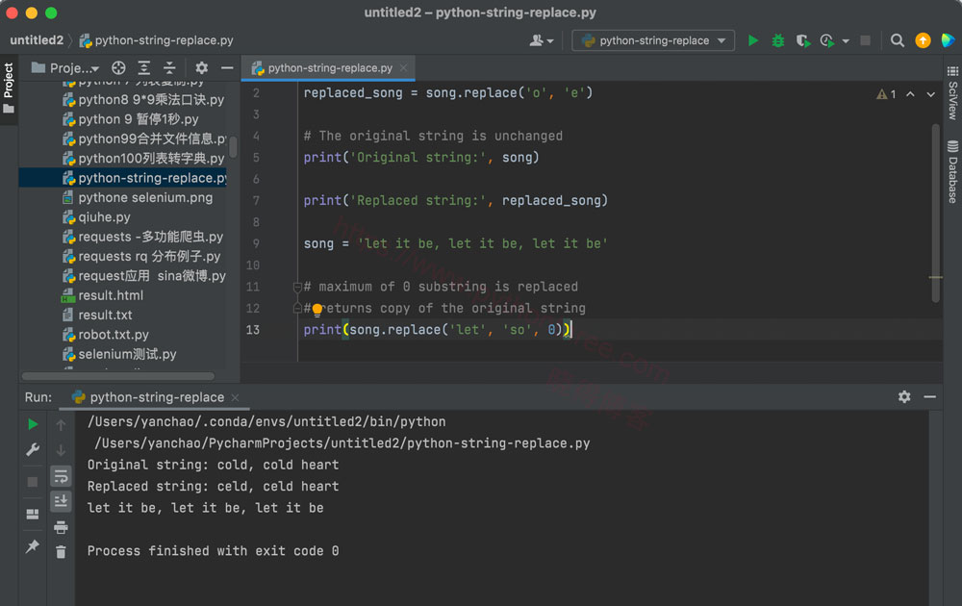Screen dimensions: 962x606
Task: Go to the next highlighted problem arrow
Action: 930,94
